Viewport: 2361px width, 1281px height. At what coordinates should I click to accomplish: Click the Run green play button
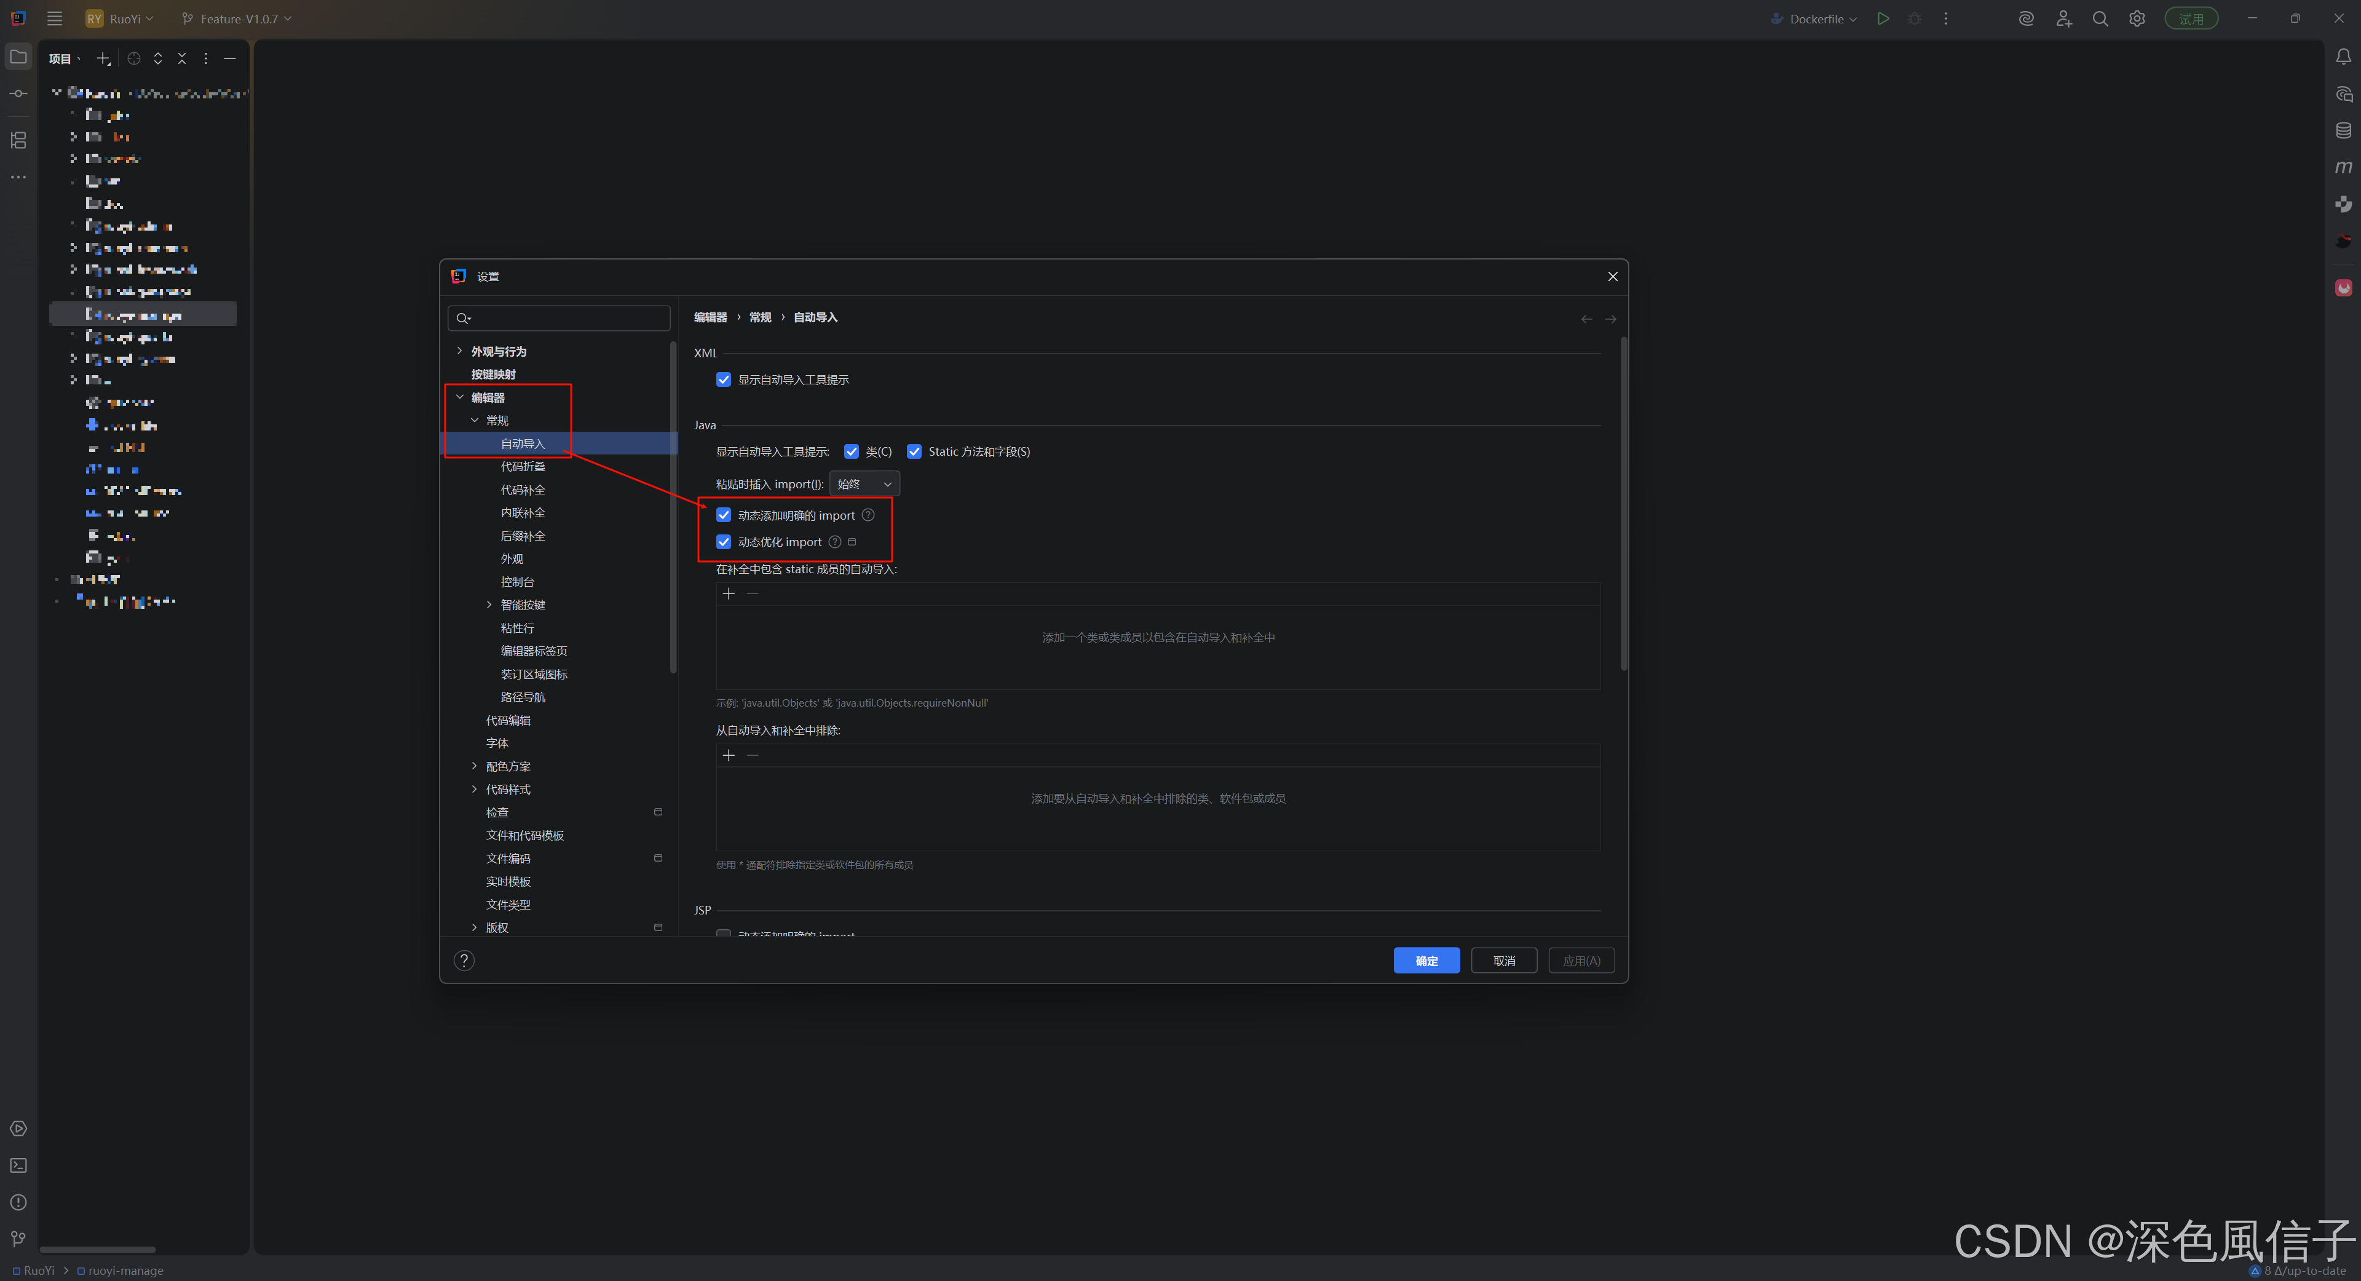(x=1883, y=18)
